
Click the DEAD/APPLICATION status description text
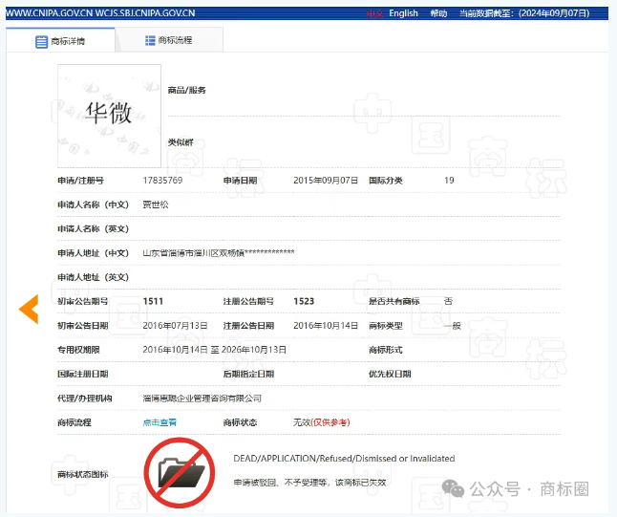344,459
